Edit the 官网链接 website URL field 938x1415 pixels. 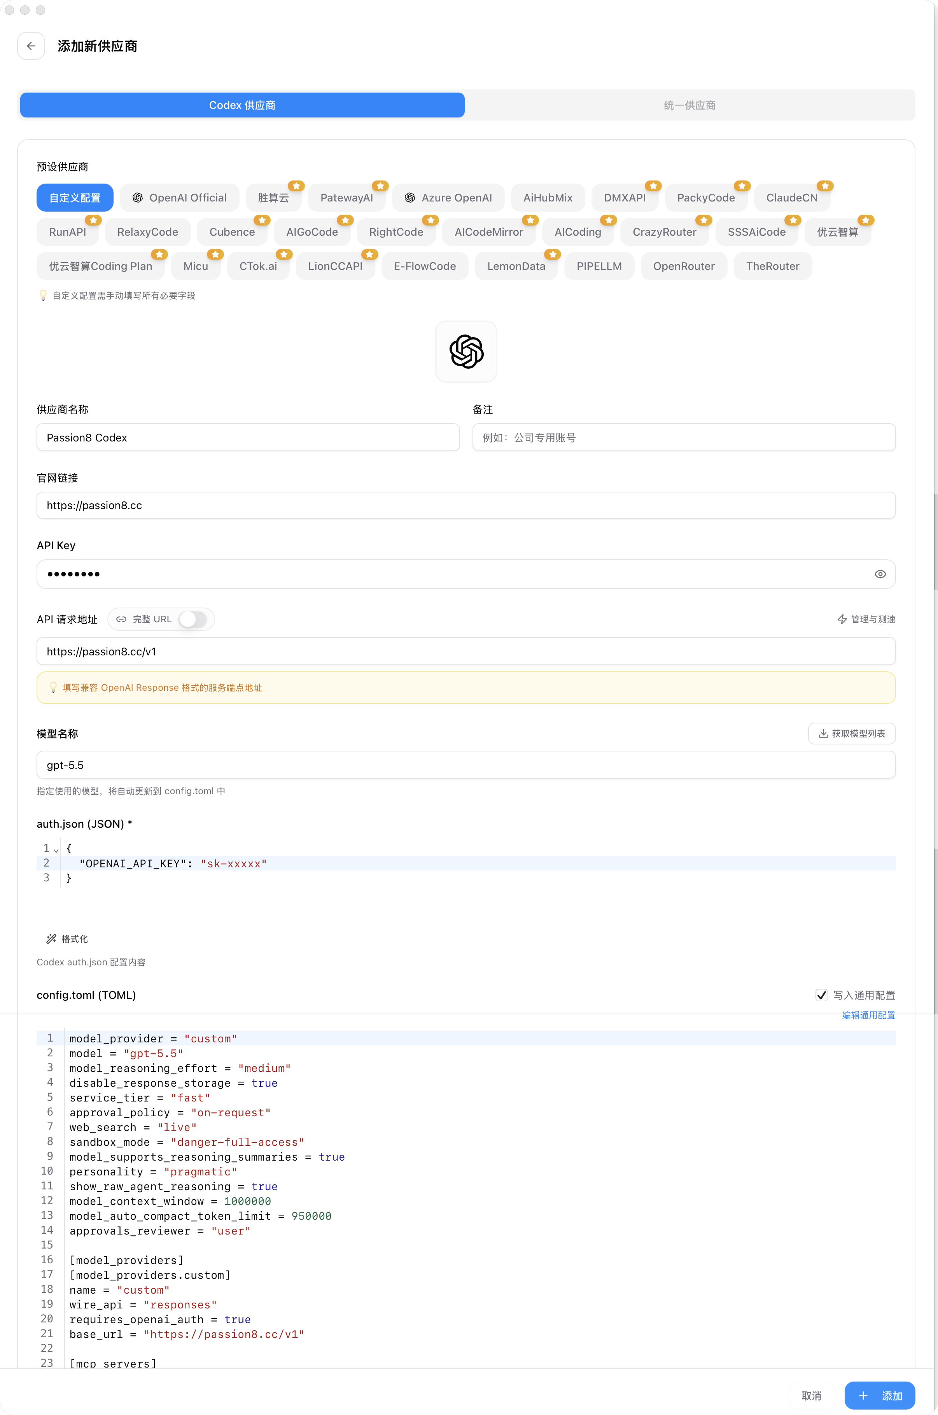pos(466,505)
